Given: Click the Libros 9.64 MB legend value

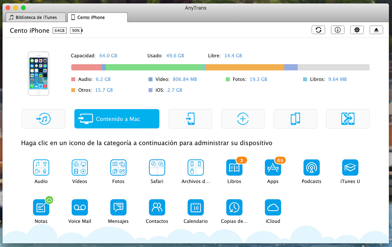Looking at the screenshot, I should pos(337,79).
